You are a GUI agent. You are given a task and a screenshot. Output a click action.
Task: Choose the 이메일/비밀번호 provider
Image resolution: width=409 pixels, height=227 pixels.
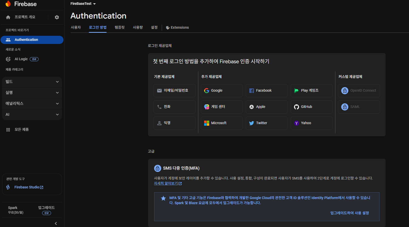pyautogui.click(x=174, y=91)
